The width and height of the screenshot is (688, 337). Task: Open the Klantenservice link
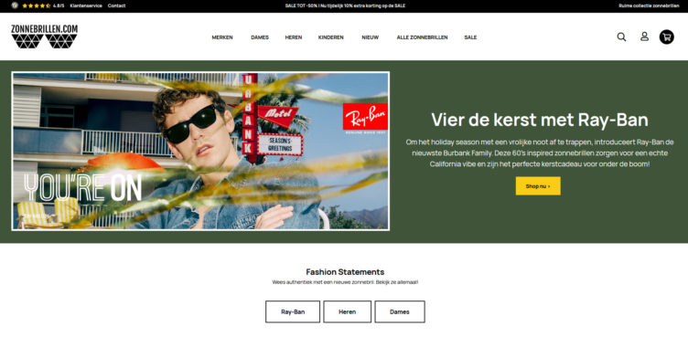pos(86,5)
